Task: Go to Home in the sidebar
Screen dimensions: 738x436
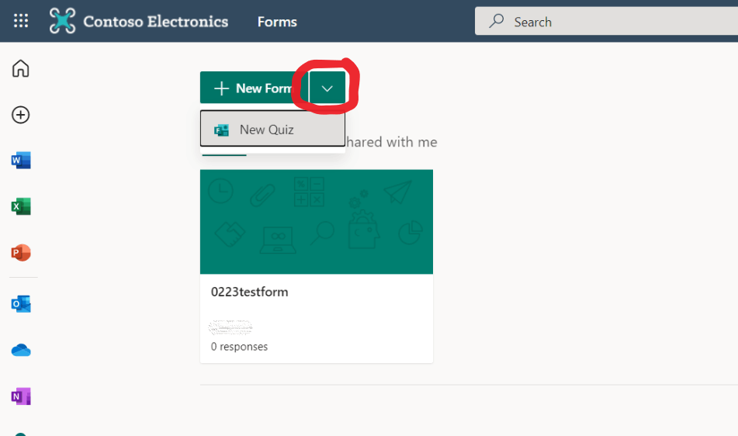Action: pyautogui.click(x=21, y=68)
